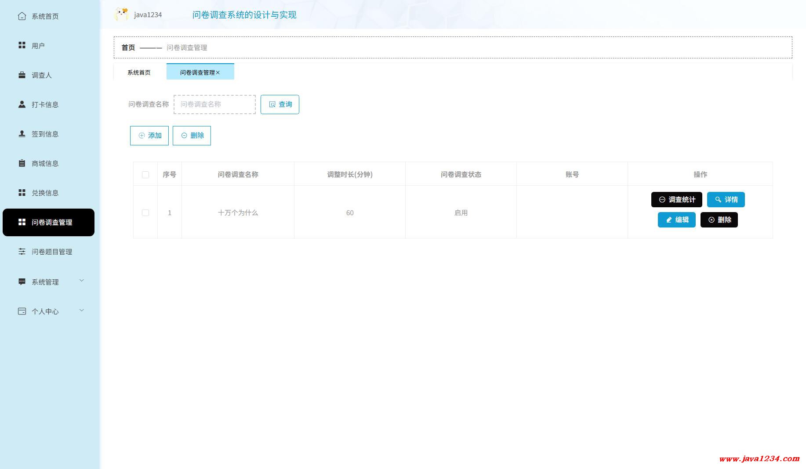The height and width of the screenshot is (469, 806).
Task: Close the 问卷调查管理 tab with its X
Action: (x=218, y=72)
